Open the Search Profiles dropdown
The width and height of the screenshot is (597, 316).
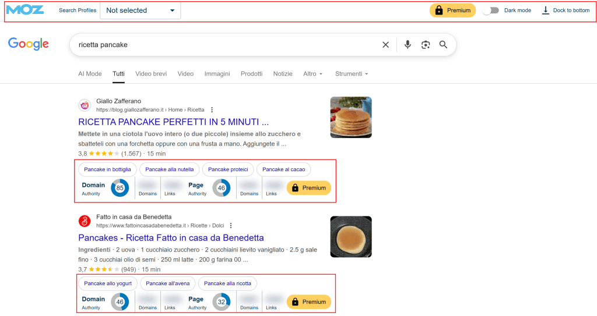140,10
